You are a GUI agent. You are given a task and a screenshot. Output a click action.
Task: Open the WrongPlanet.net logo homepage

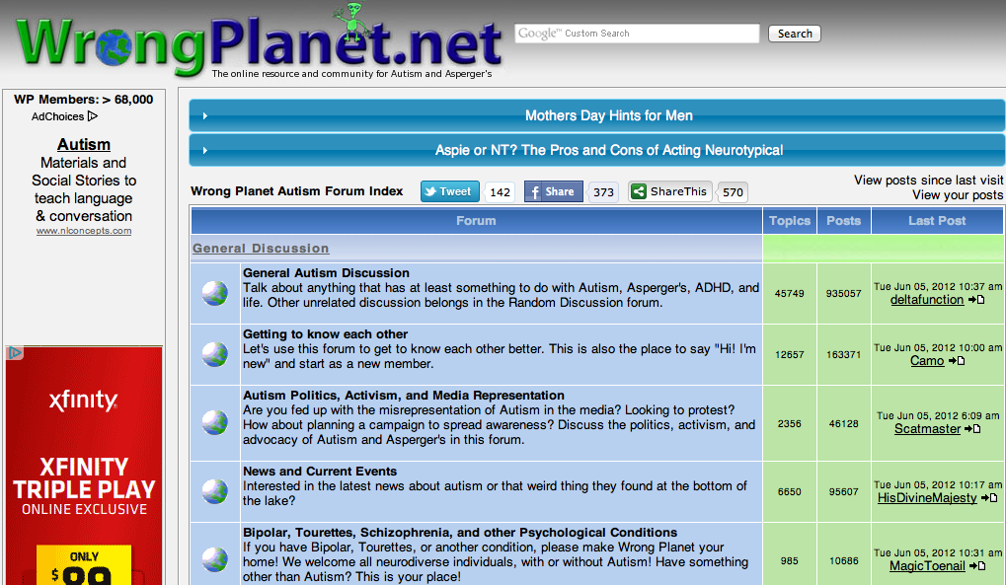259,44
